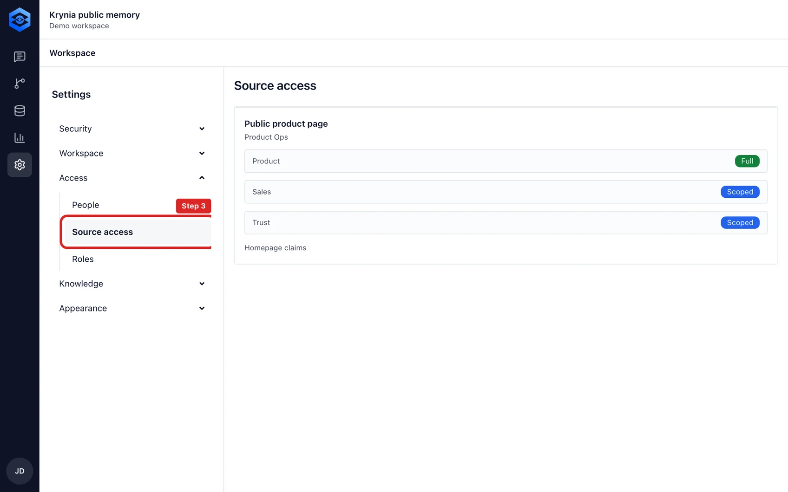The height and width of the screenshot is (492, 788).
Task: Expand the Workspace settings section
Action: coord(132,153)
